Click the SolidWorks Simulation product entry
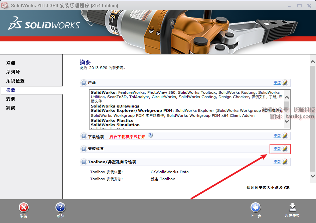316x223 pixels. (115, 125)
